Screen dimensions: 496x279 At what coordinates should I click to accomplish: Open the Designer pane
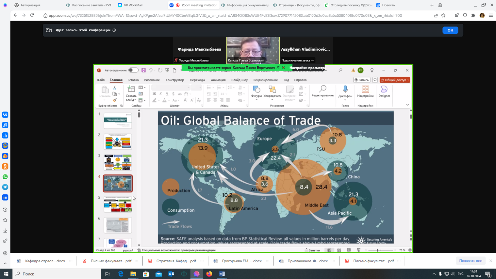coord(384,92)
